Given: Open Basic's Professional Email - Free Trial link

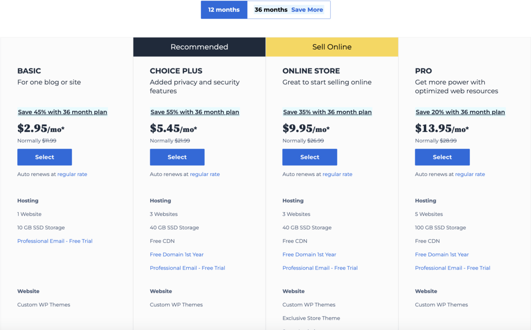Looking at the screenshot, I should [x=55, y=241].
